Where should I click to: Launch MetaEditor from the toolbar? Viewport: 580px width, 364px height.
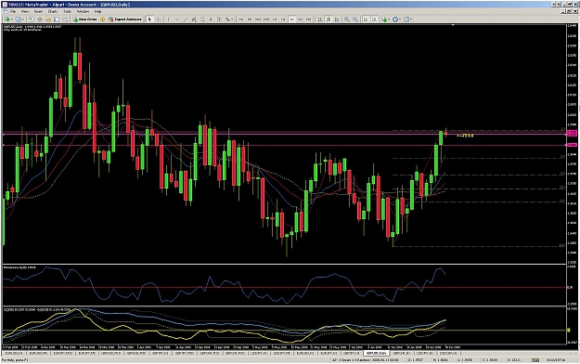coord(102,19)
